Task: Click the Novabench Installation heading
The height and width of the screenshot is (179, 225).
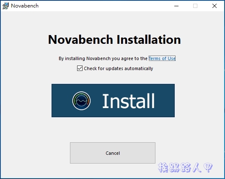Action: pyautogui.click(x=114, y=40)
